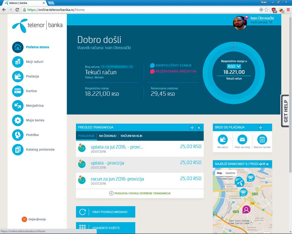292x234 pixels.
Task: Click the Odjavljivanje logout icon
Action: pos(24,219)
